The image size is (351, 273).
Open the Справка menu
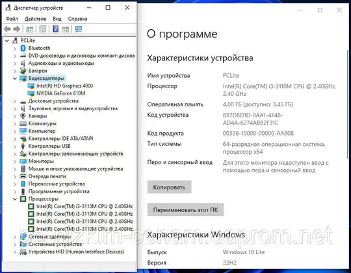(x=77, y=19)
